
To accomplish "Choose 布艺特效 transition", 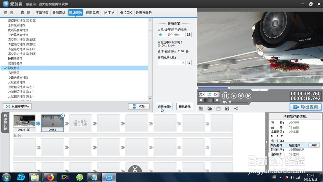I will [14, 73].
